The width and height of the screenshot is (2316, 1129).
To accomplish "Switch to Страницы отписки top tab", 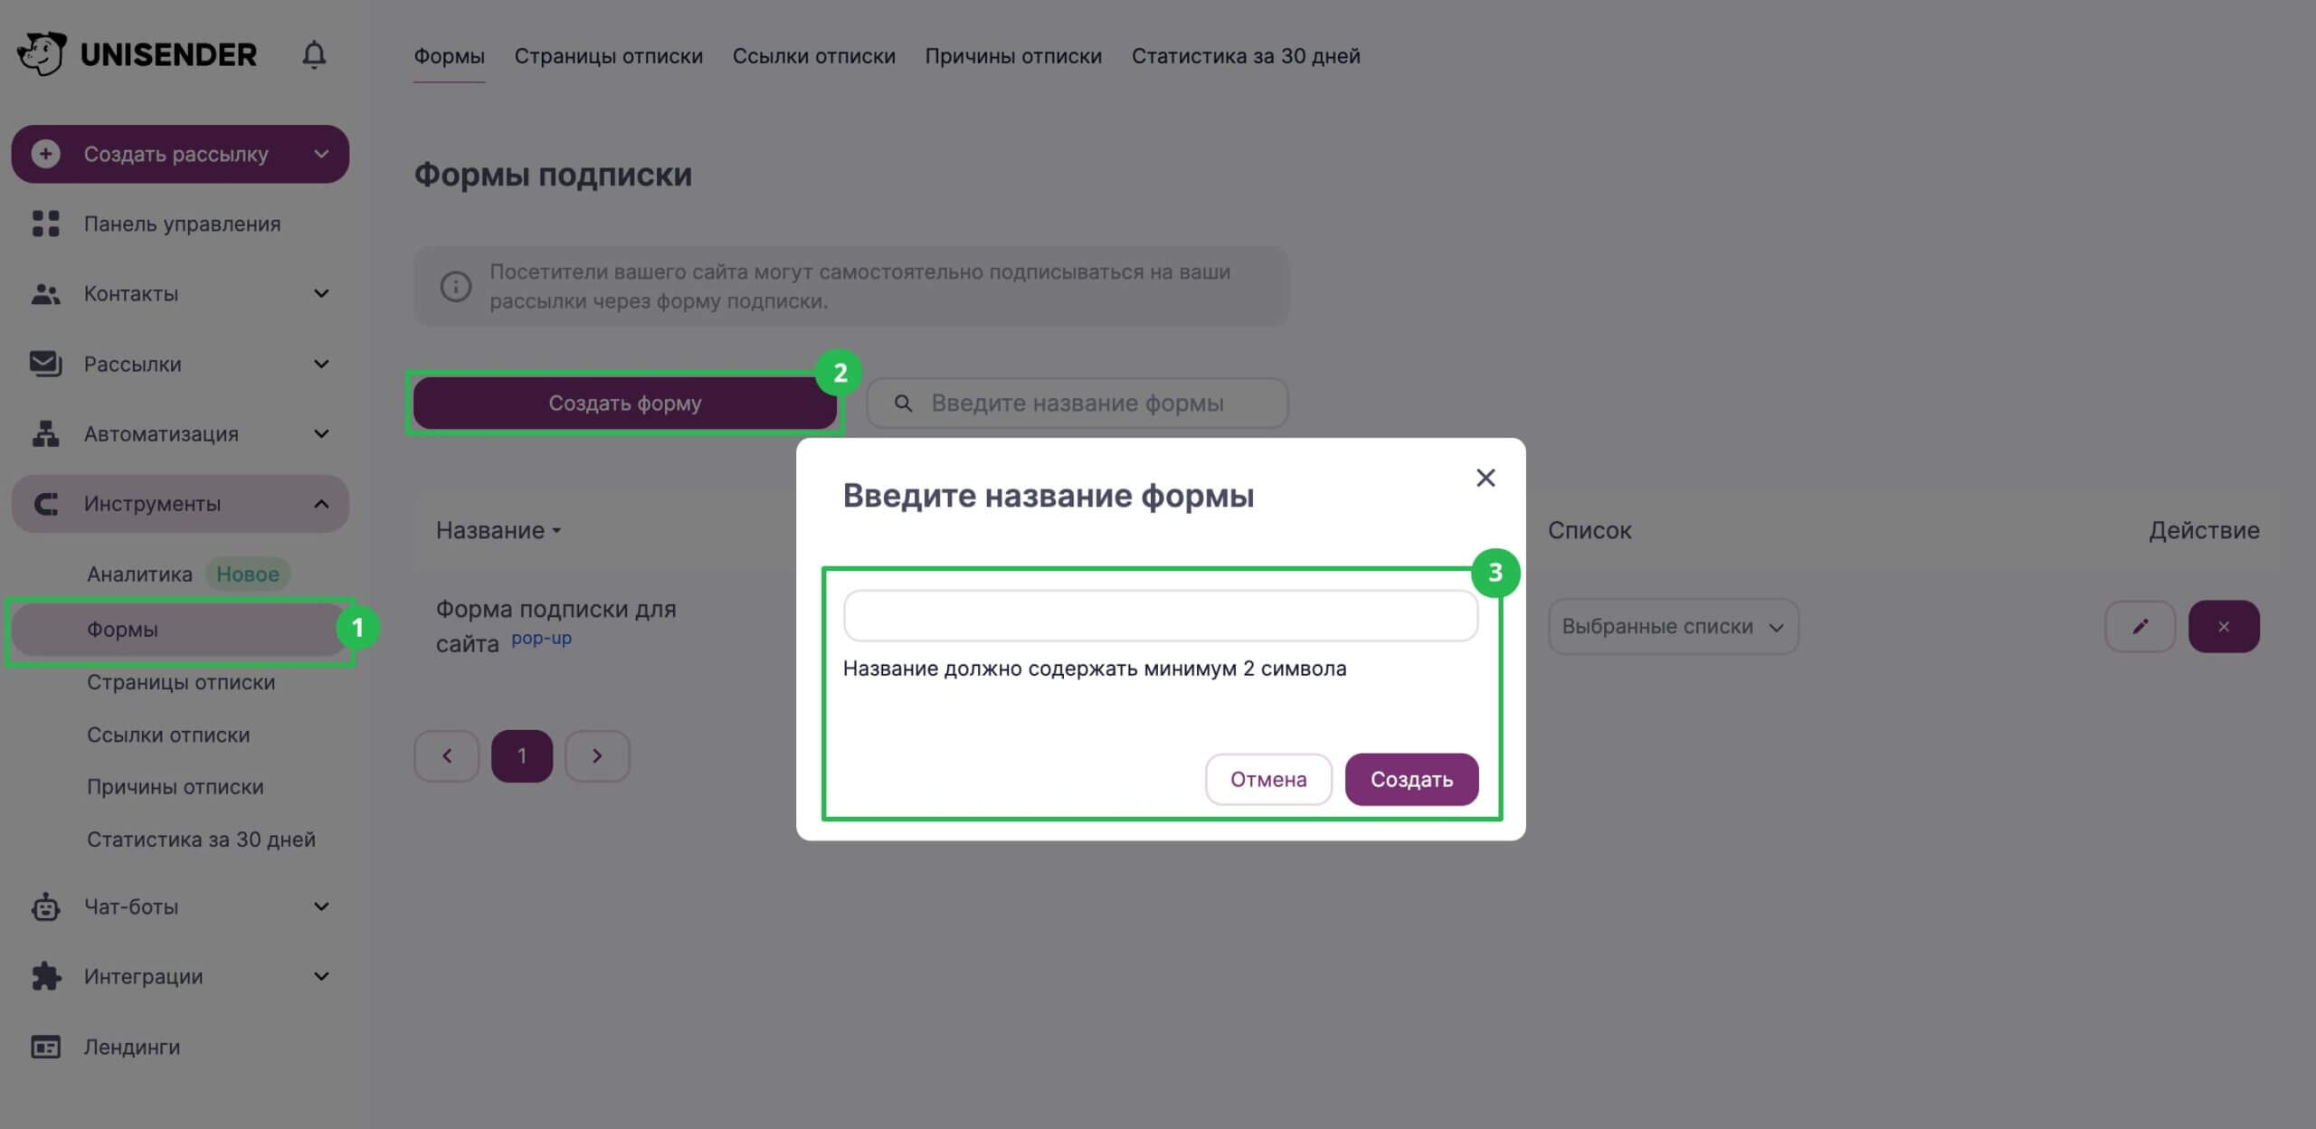I will (x=608, y=56).
